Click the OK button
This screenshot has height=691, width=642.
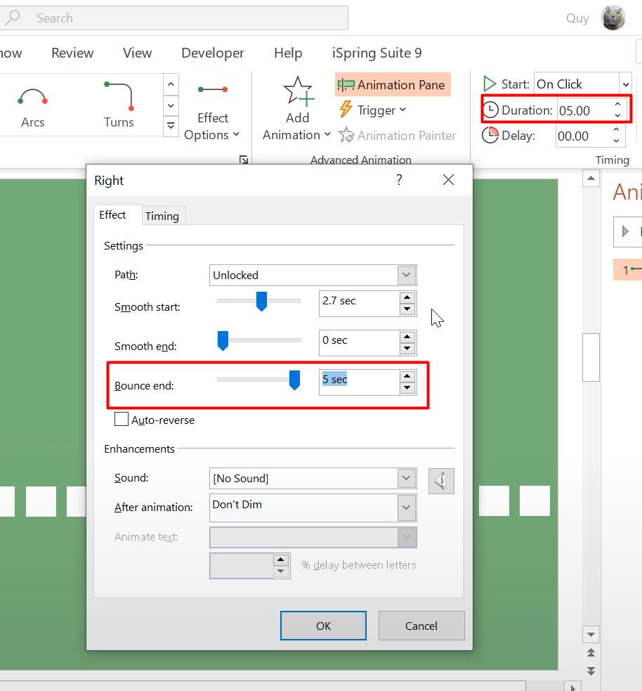pos(322,625)
